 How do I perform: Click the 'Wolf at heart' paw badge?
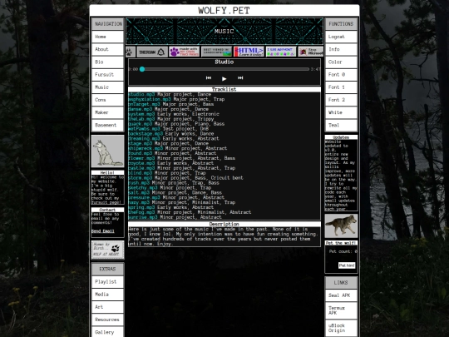coord(107,250)
